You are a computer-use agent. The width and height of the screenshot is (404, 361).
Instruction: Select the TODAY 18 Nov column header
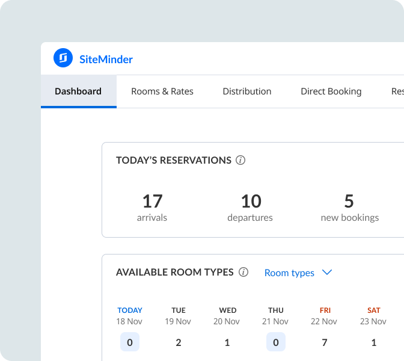[130, 316]
